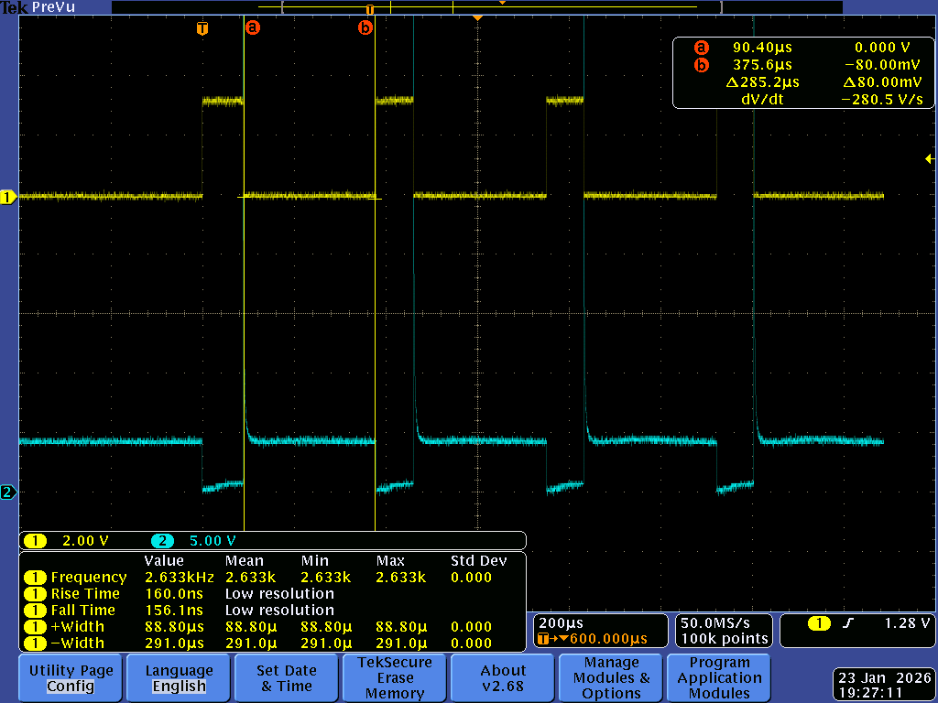Open the Language English selector
The width and height of the screenshot is (938, 703).
pos(179,678)
